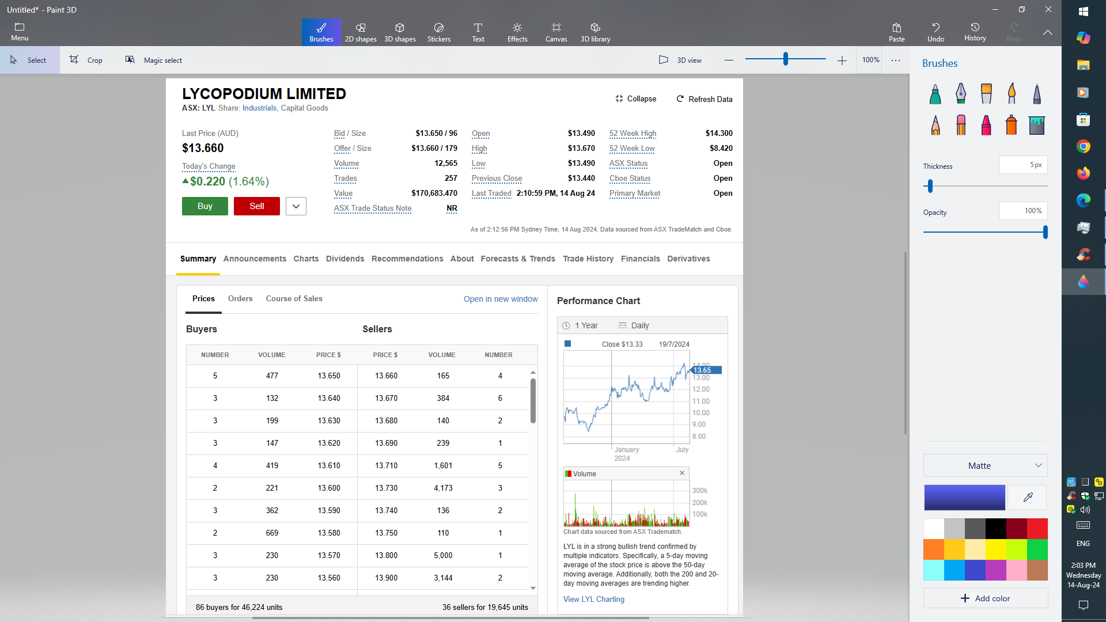The width and height of the screenshot is (1106, 622).
Task: Undo the last action
Action: pyautogui.click(x=936, y=32)
